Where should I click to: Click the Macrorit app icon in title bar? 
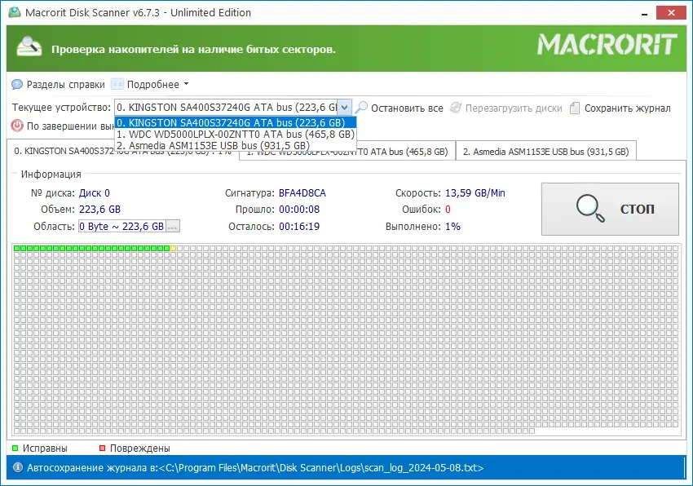point(15,12)
